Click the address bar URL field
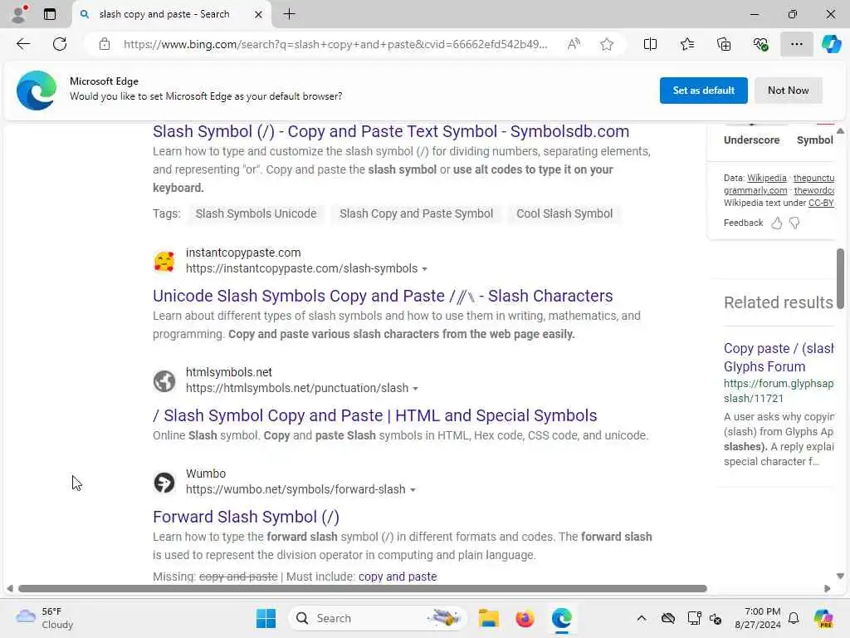850x638 pixels. click(335, 44)
